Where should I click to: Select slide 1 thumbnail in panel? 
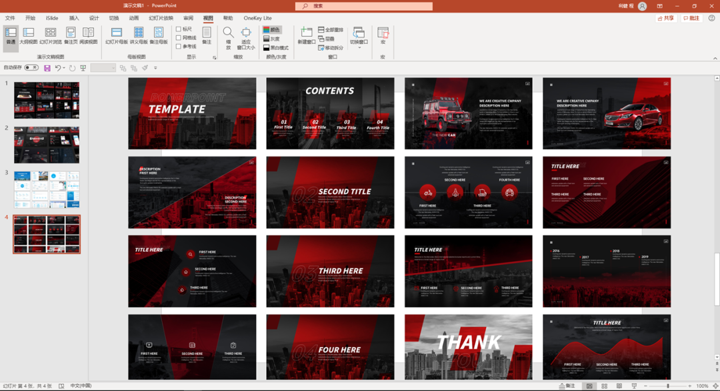(x=47, y=100)
